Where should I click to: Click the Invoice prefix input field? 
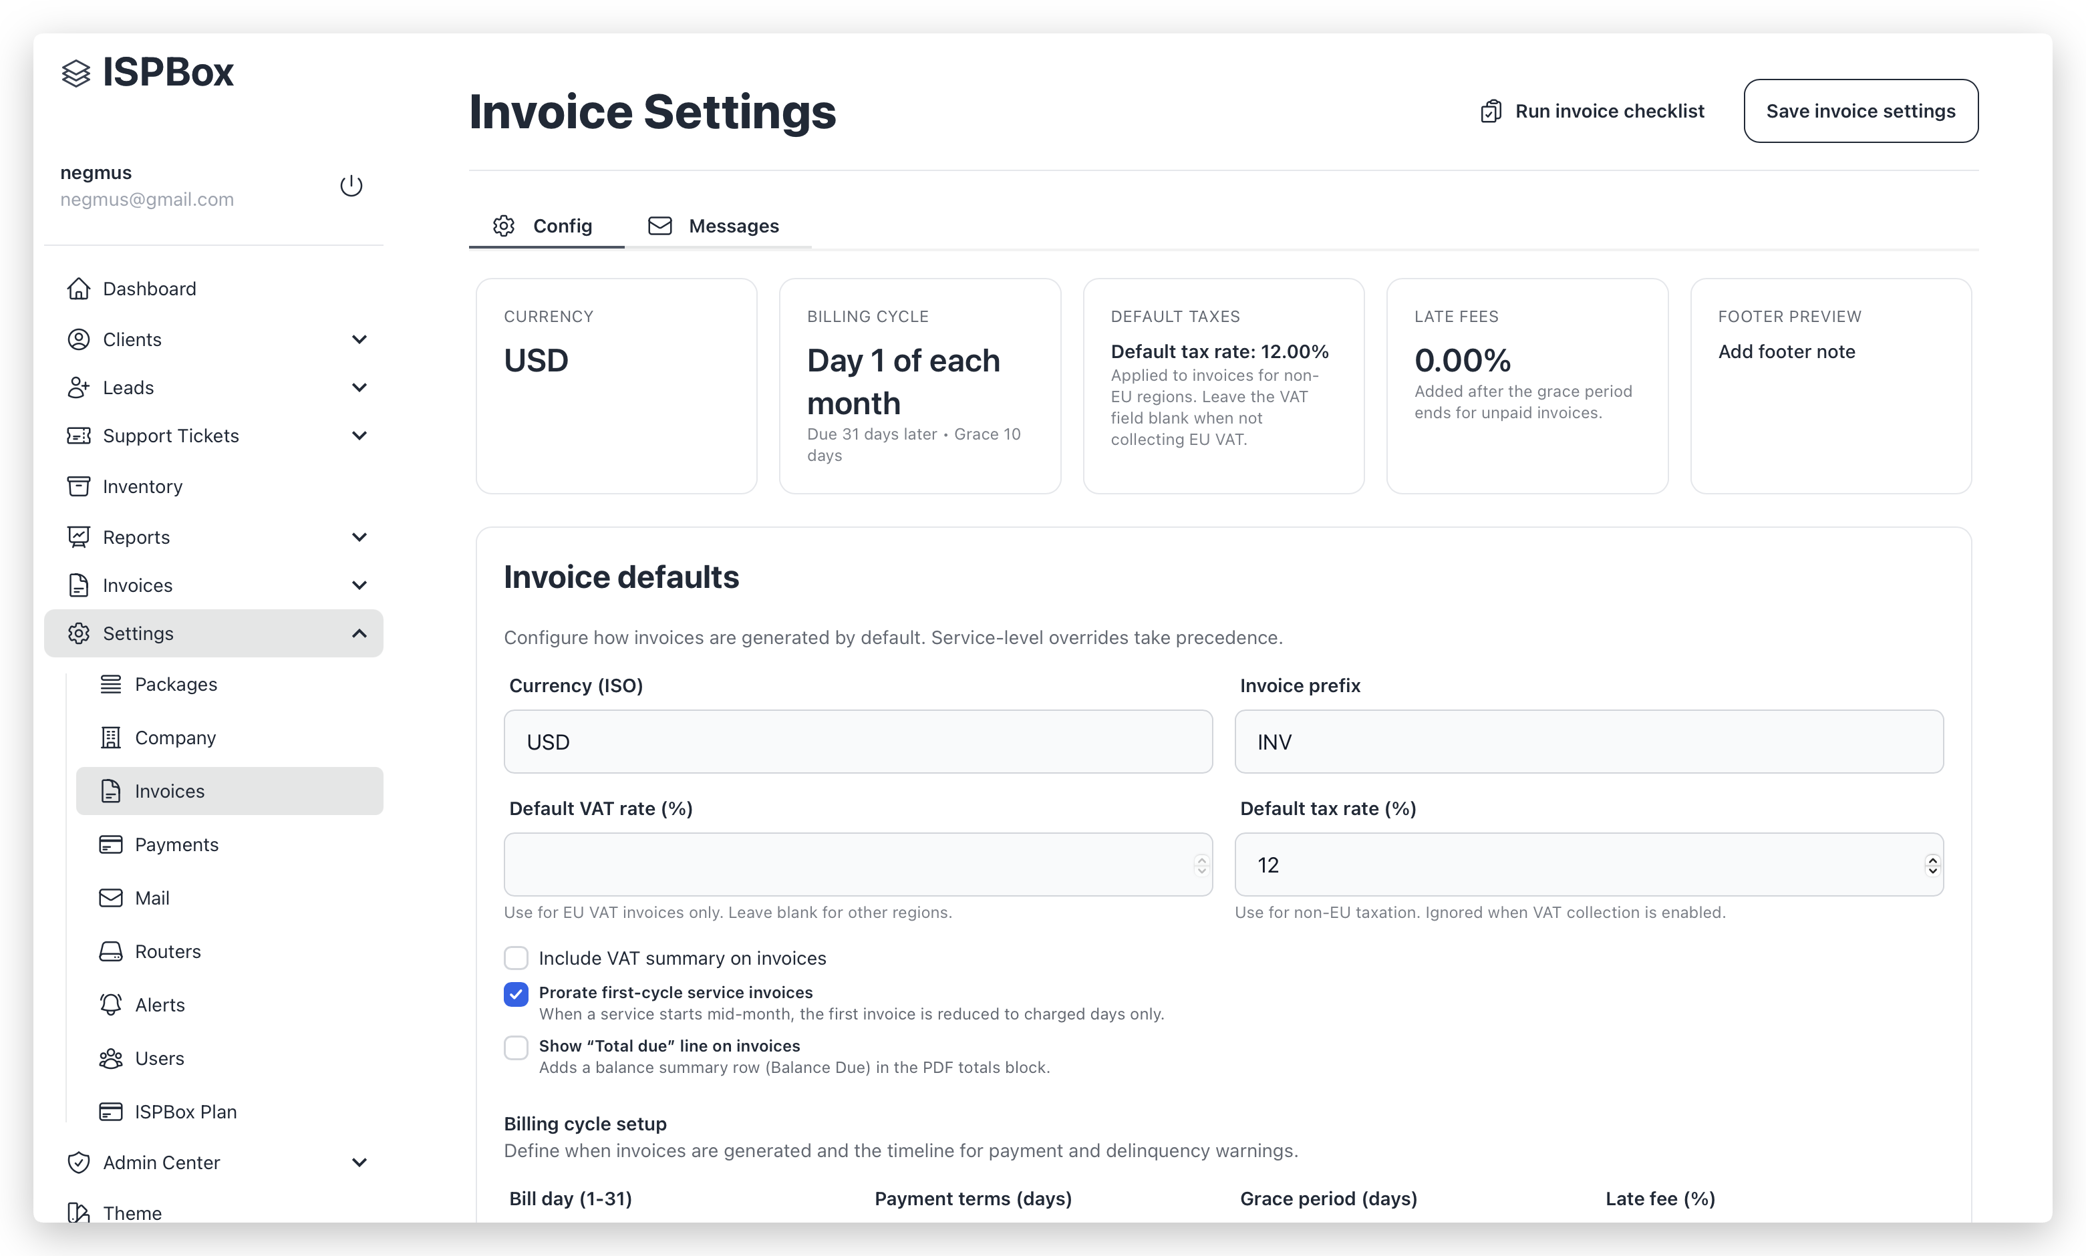(x=1588, y=742)
